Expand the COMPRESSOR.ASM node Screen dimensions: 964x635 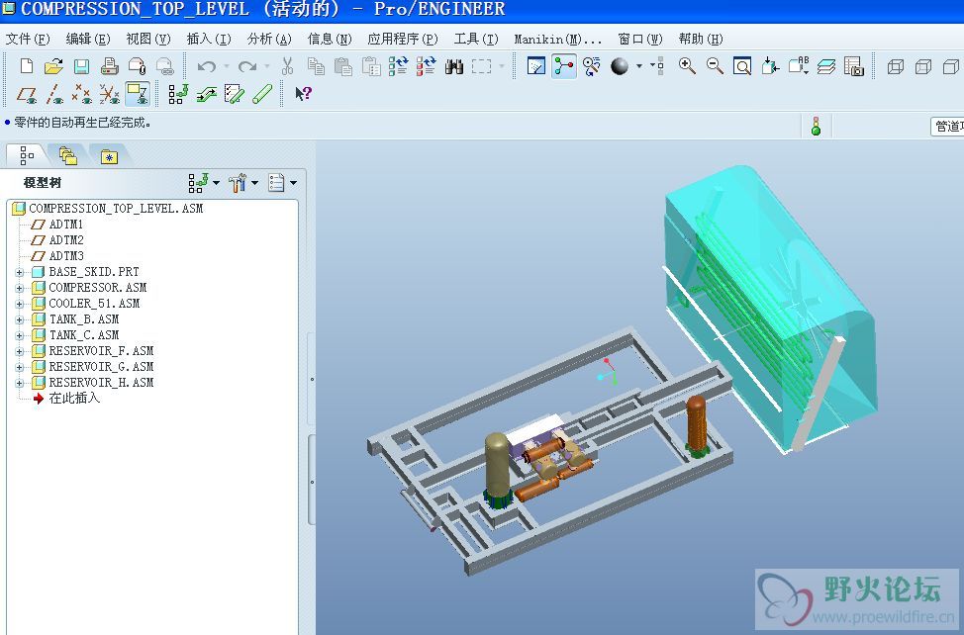pyautogui.click(x=19, y=288)
